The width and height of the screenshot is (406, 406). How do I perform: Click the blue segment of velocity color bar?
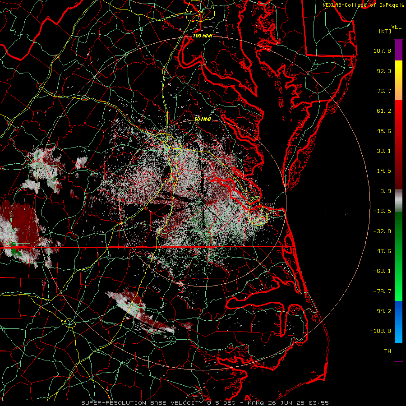(398, 322)
